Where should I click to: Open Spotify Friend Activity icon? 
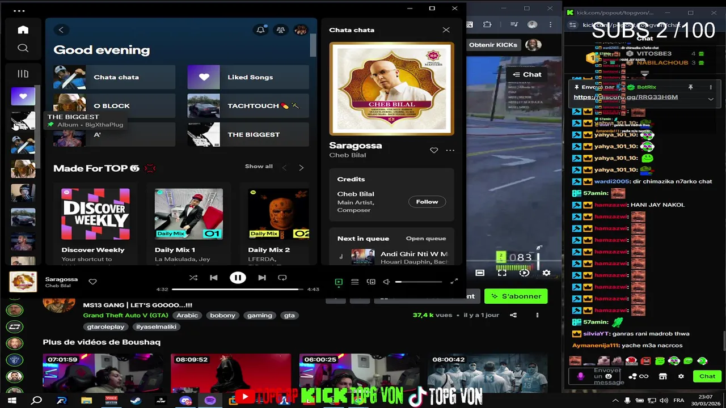coord(280,30)
